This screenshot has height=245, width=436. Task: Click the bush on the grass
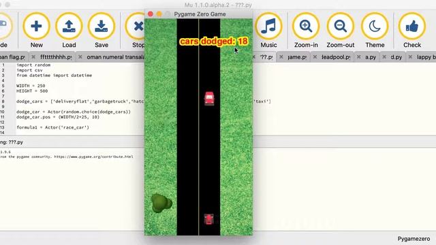pyautogui.click(x=161, y=203)
